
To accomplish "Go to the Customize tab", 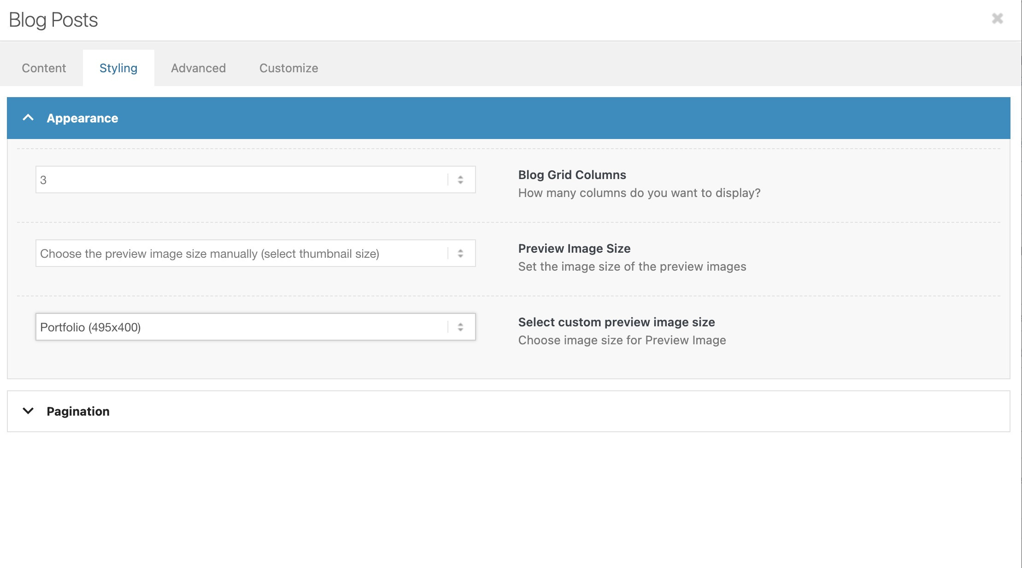I will [x=288, y=68].
